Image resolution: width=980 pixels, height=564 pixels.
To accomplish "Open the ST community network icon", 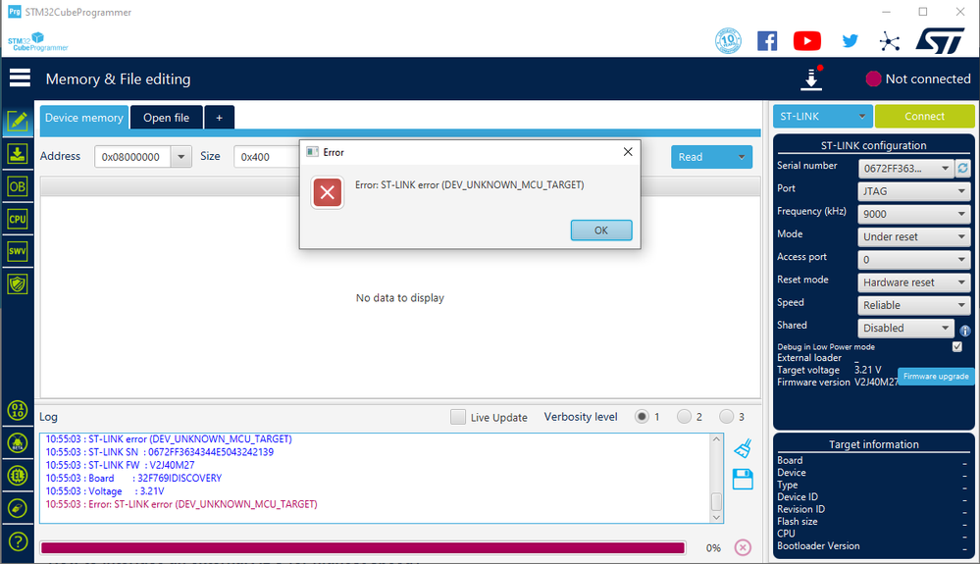I will 890,42.
